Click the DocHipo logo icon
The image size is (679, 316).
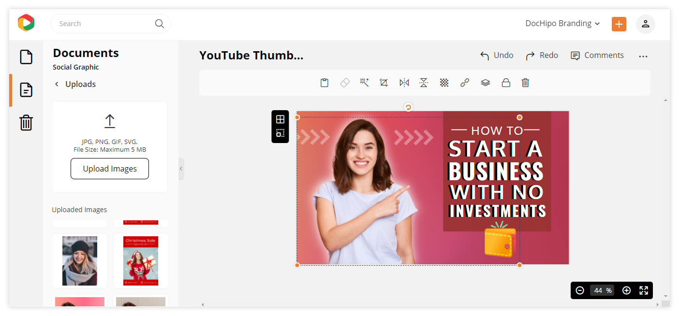pyautogui.click(x=26, y=23)
